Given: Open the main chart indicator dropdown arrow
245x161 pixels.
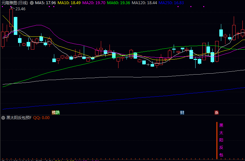Looking at the screenshot, I should point(31,3).
